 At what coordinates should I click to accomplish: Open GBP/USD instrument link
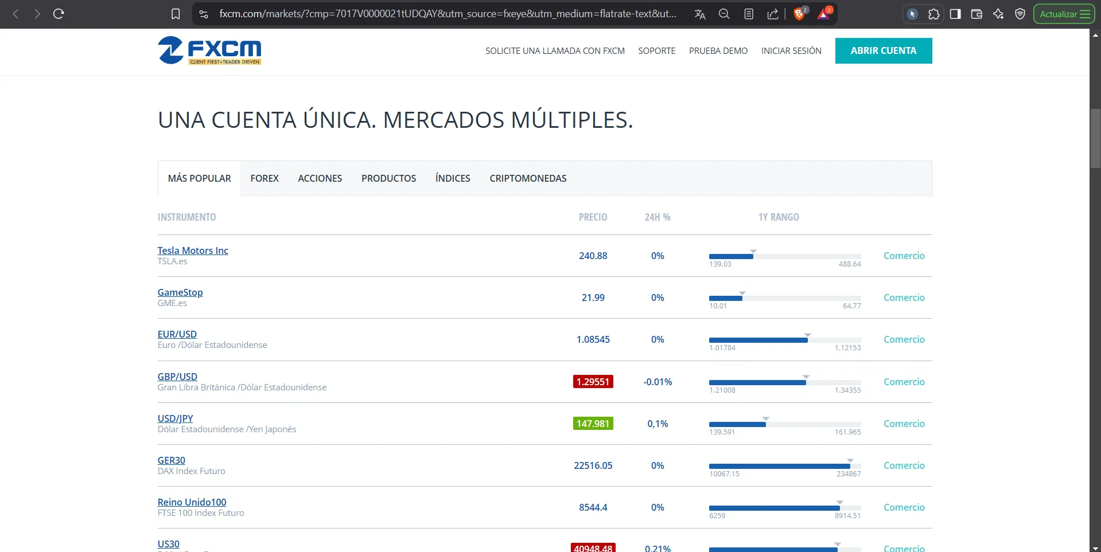click(177, 377)
